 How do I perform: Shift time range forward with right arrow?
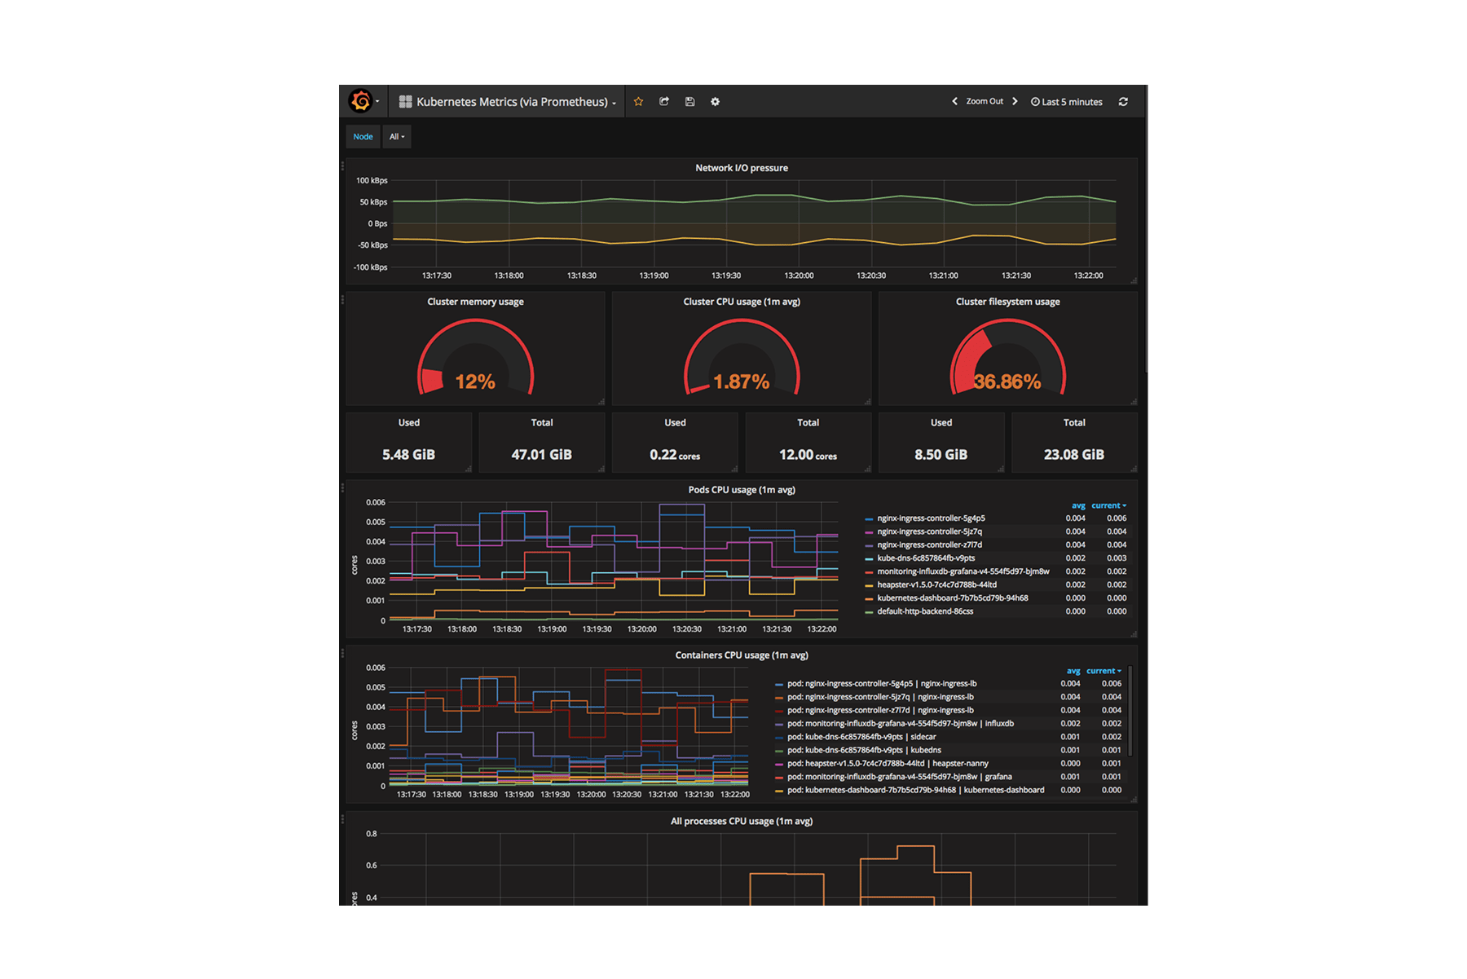point(1015,102)
